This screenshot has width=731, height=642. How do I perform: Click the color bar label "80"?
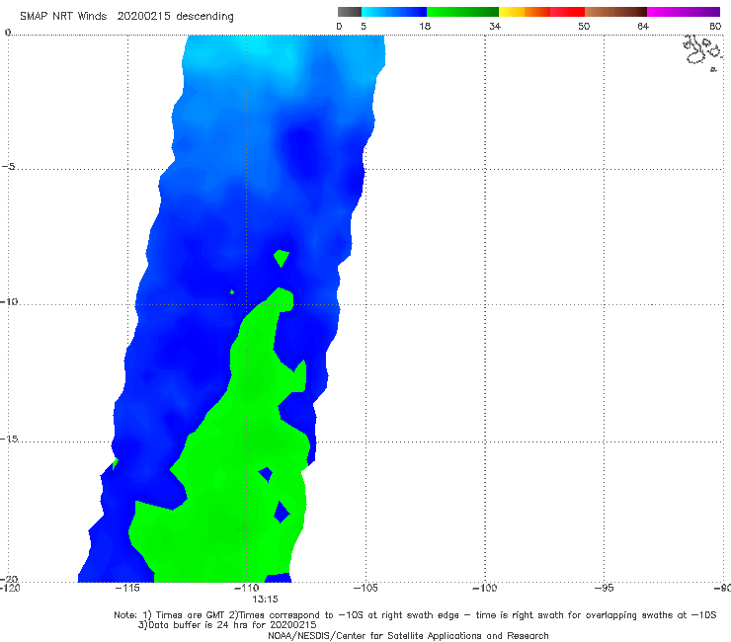(715, 26)
